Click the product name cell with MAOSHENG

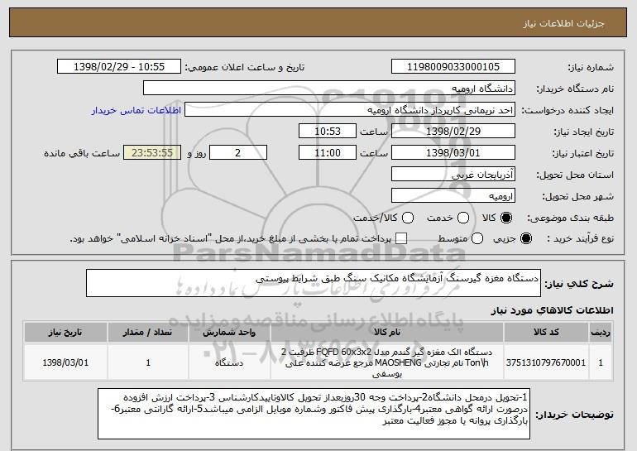click(387, 362)
